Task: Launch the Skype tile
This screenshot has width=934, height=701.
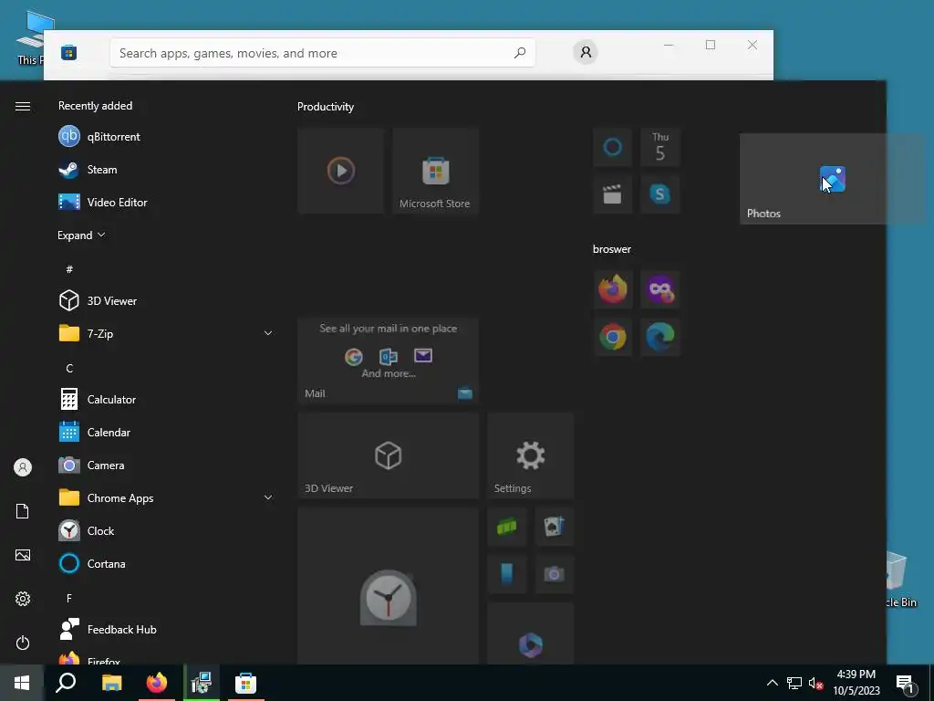Action: 660,194
